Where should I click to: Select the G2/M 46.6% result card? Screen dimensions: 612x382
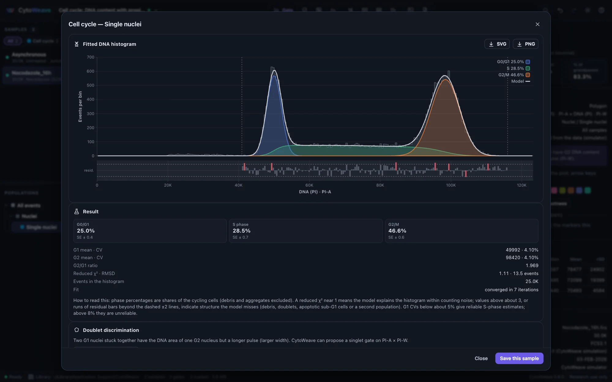click(x=461, y=231)
